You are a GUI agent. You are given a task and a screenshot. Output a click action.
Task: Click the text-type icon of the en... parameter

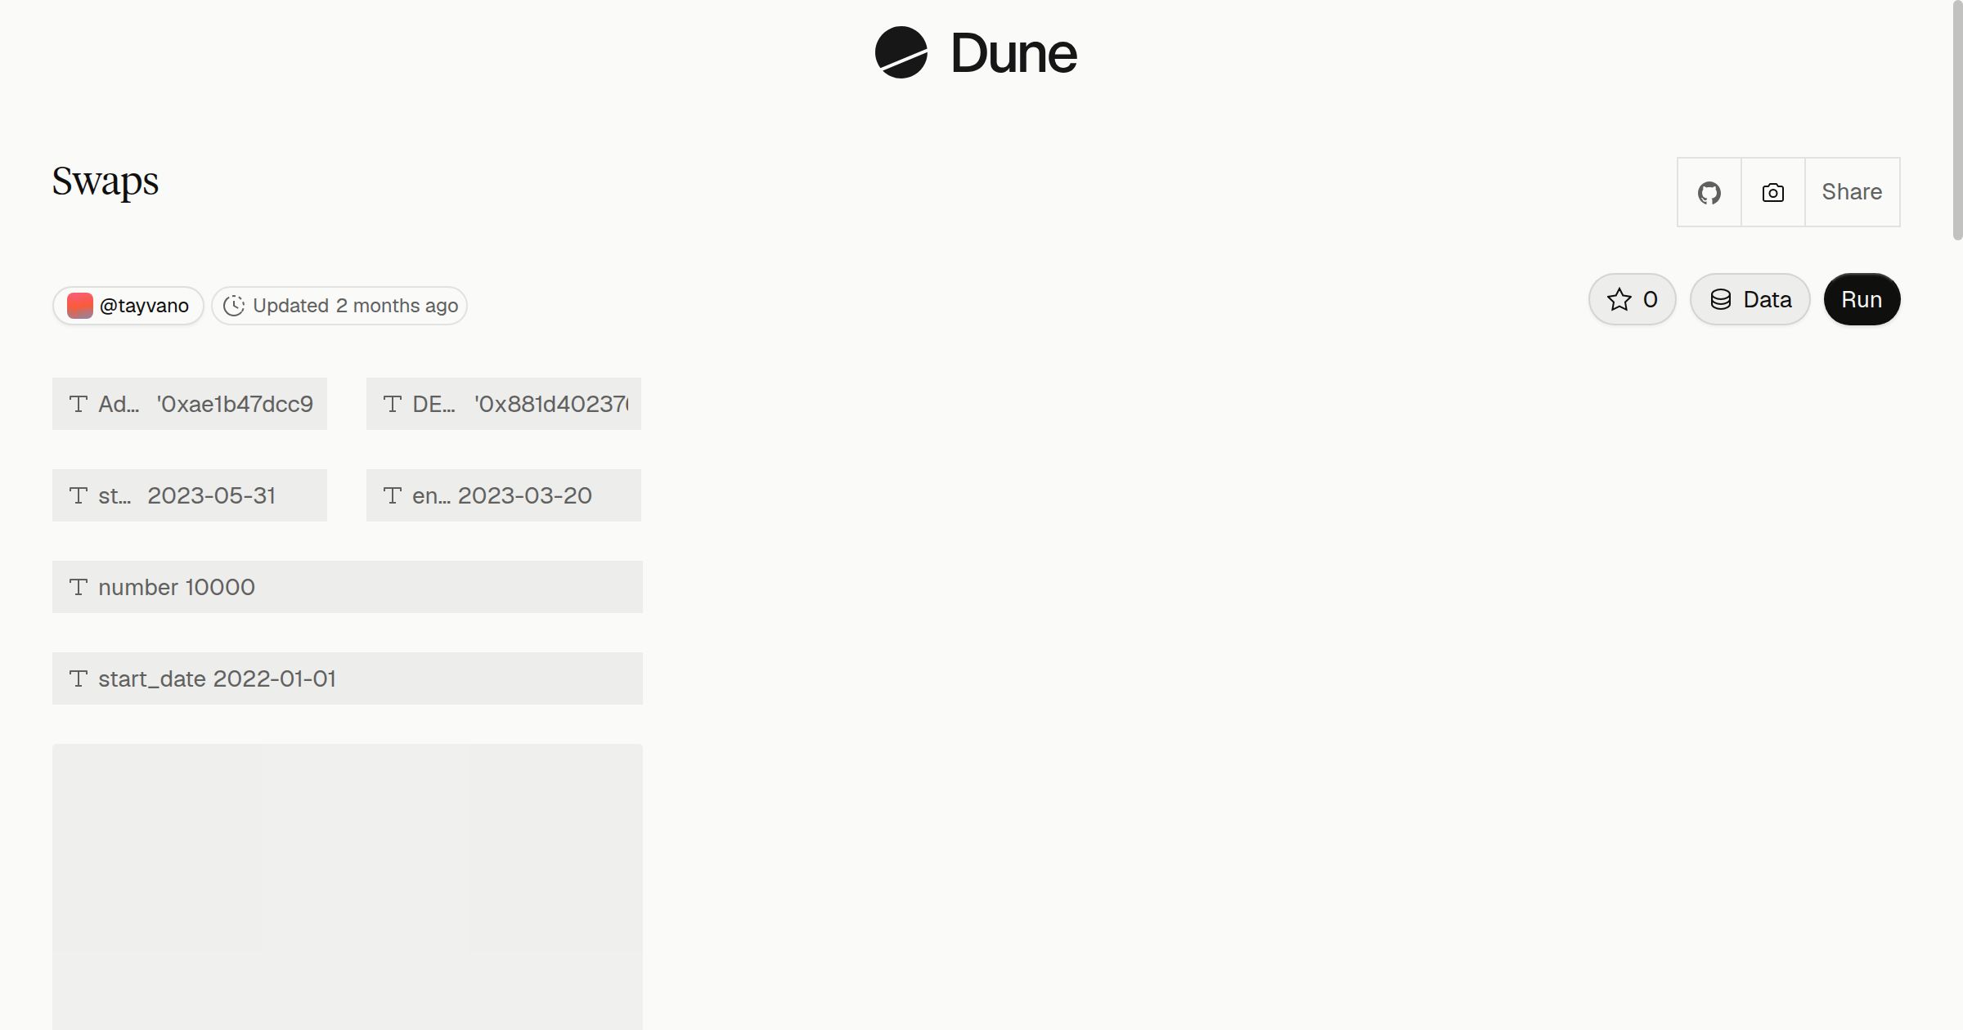coord(393,495)
